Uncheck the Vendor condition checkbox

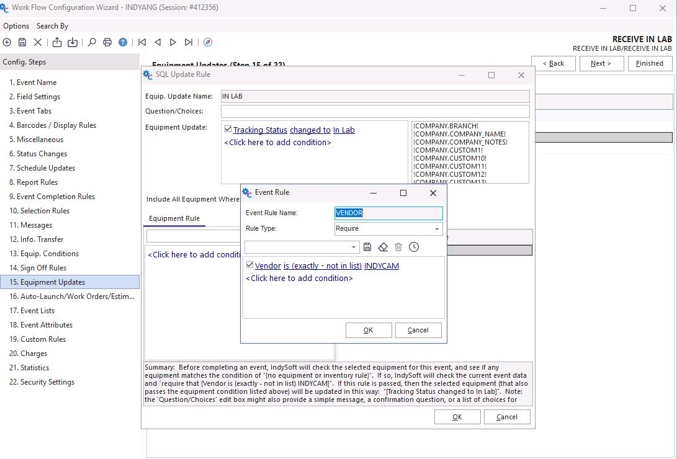click(249, 265)
